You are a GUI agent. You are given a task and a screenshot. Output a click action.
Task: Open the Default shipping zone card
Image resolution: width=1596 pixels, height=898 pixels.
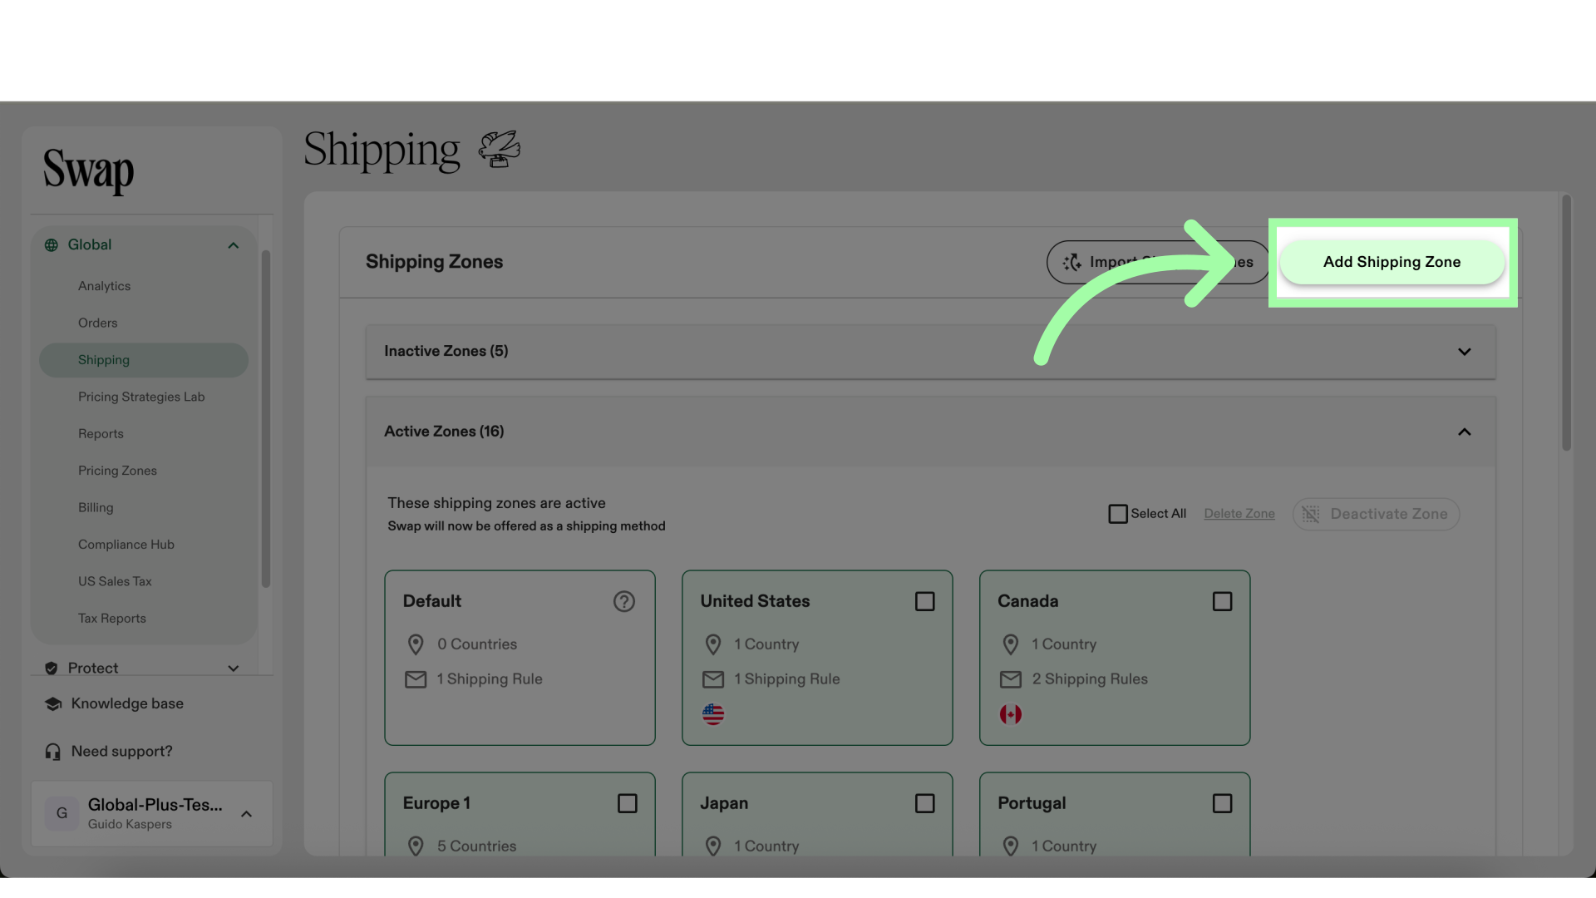(x=520, y=658)
